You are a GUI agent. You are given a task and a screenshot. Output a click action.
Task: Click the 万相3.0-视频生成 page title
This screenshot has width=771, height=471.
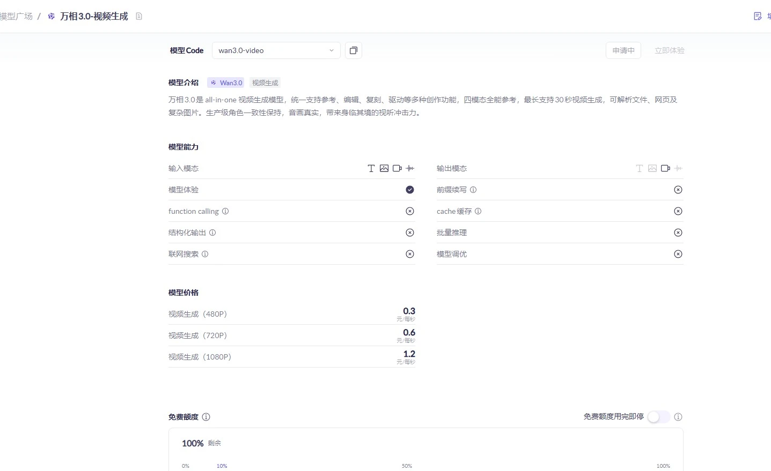94,16
